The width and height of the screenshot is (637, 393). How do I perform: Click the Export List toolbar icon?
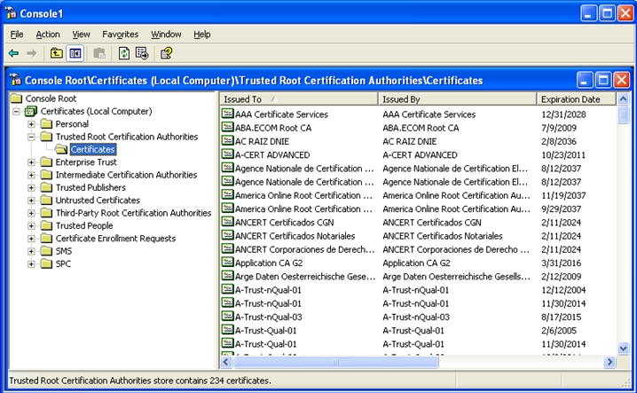(x=142, y=53)
